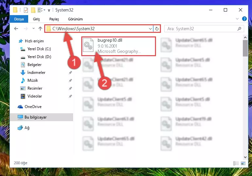
Task: Click the version text 9.0.16.2001
Action: [107, 46]
